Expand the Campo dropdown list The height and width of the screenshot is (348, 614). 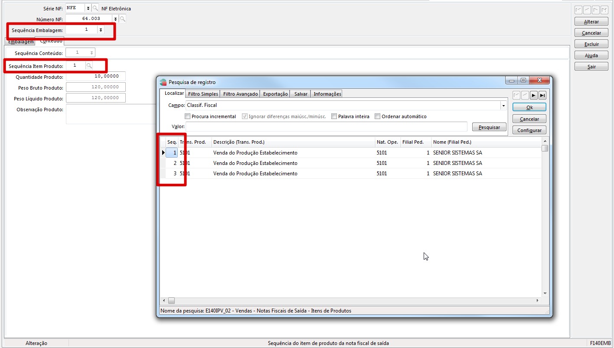tap(503, 106)
